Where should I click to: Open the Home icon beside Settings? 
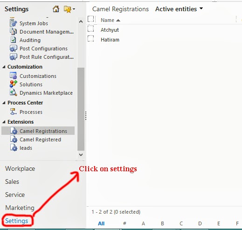coord(56,9)
